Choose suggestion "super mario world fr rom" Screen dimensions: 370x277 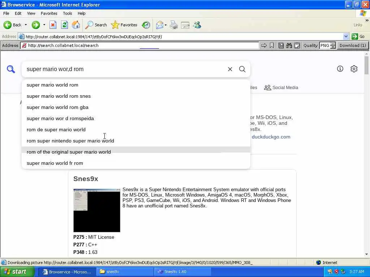pos(136,163)
